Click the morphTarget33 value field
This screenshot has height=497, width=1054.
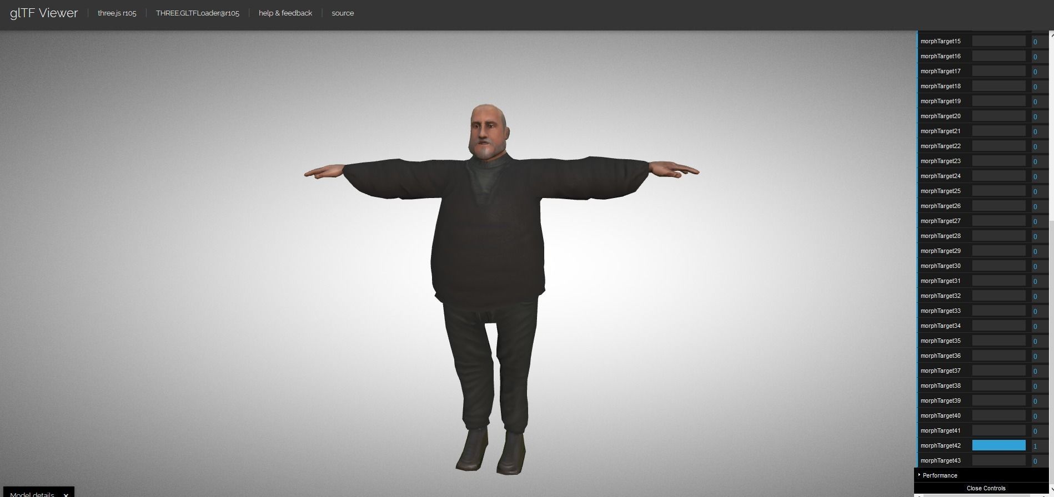point(1040,311)
